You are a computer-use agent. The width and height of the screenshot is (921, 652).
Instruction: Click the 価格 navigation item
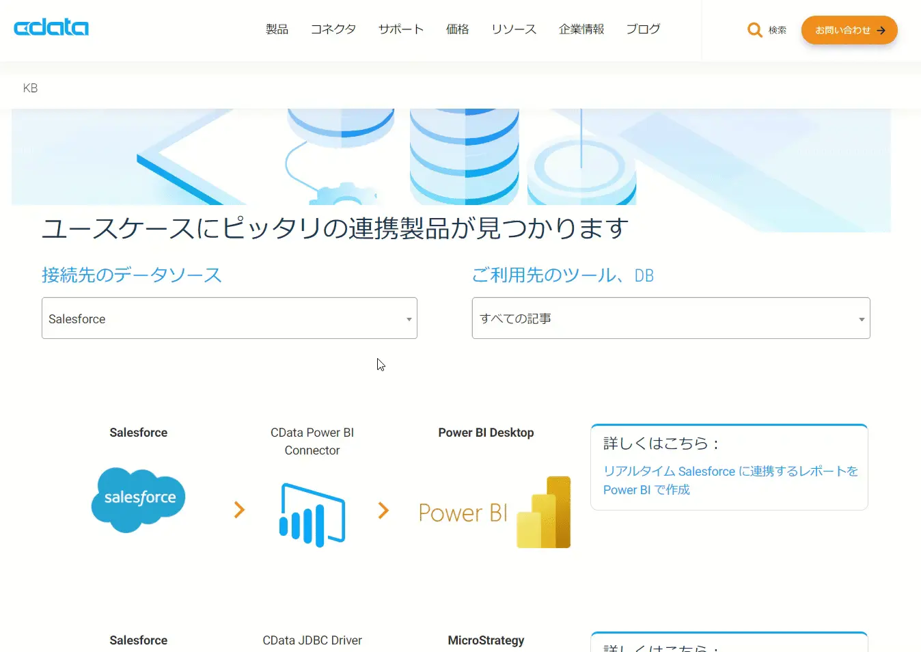(x=457, y=29)
